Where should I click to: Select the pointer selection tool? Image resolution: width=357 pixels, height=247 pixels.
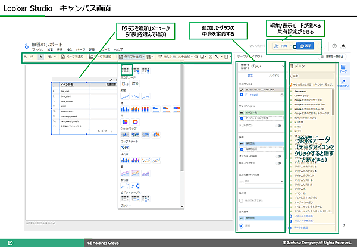(x=40, y=57)
